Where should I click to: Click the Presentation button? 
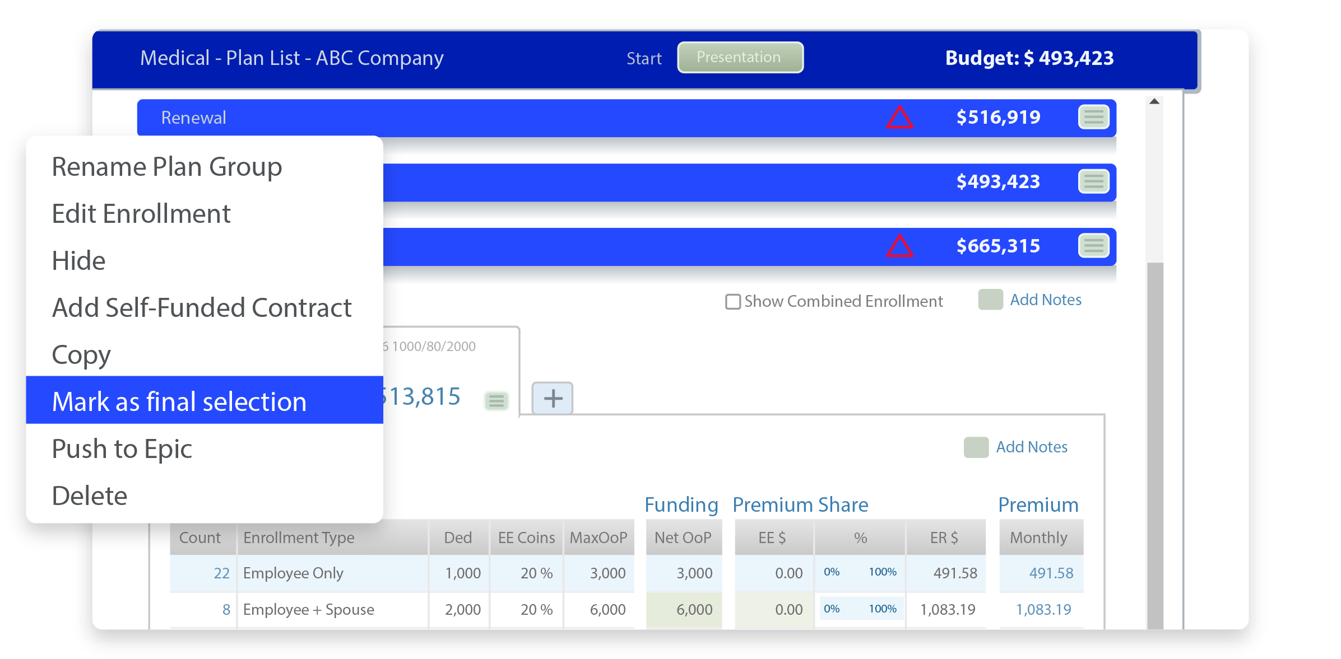click(740, 57)
